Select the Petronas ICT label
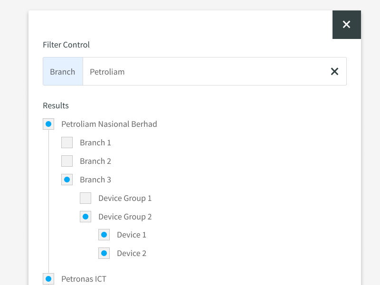Image resolution: width=380 pixels, height=285 pixels. coord(84,279)
